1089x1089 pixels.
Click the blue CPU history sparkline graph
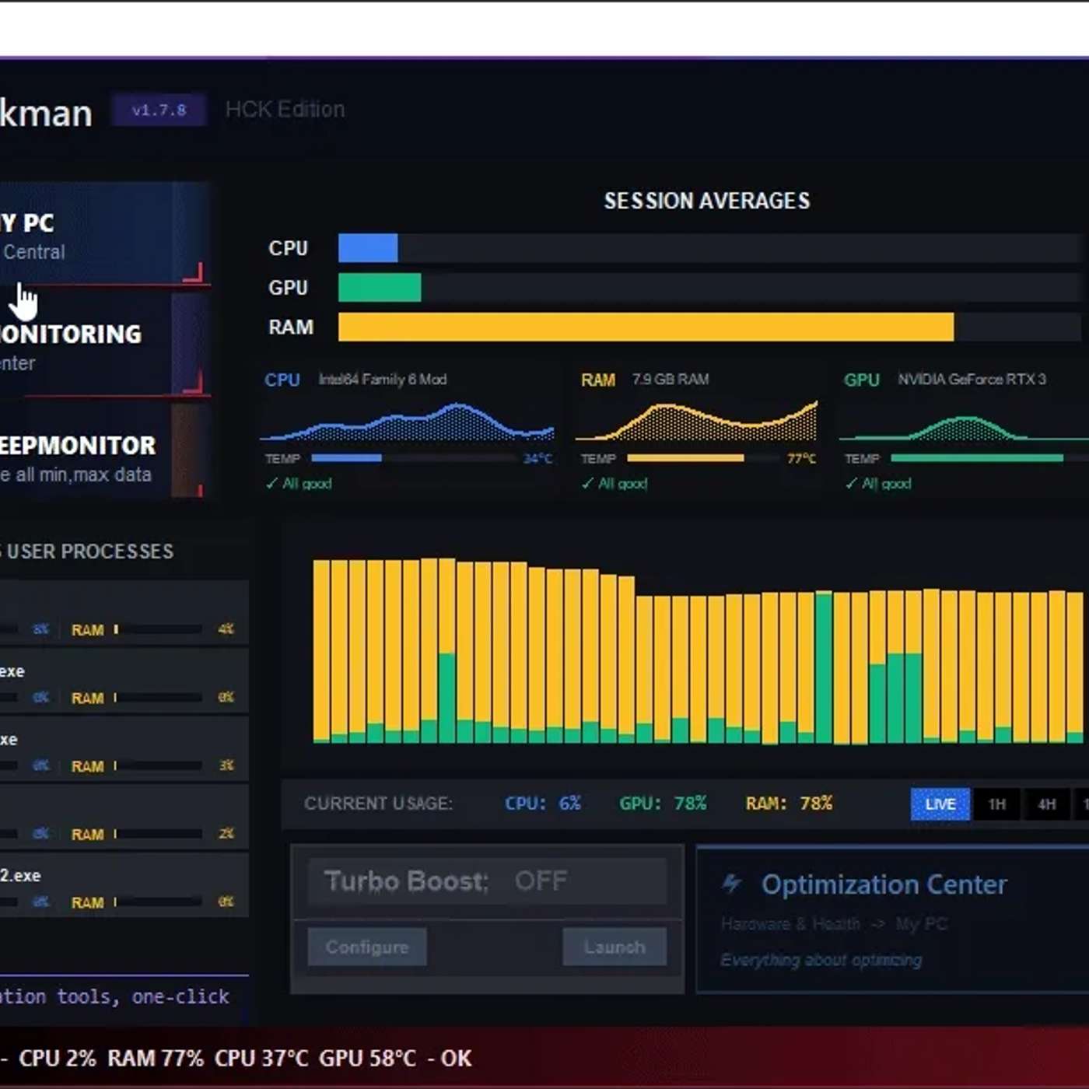coord(407,422)
